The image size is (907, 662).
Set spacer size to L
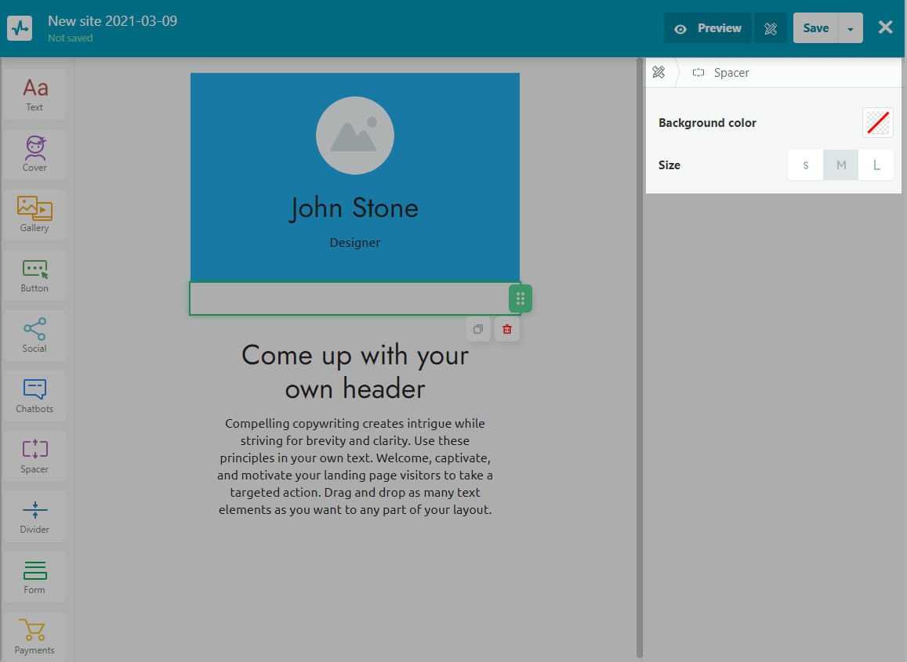point(876,165)
